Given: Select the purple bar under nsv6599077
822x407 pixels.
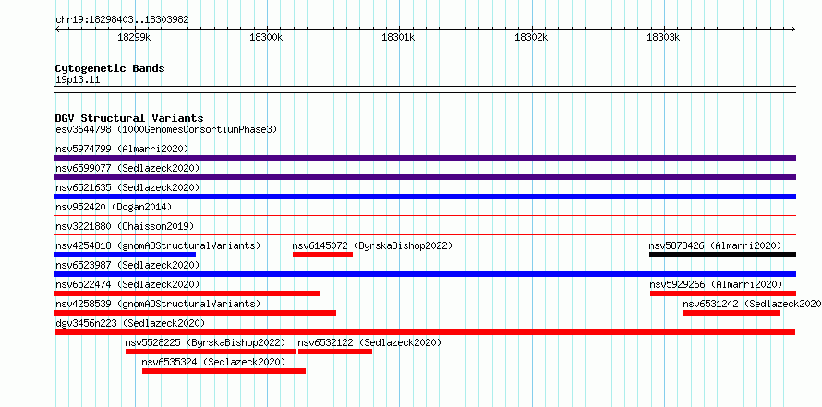Looking at the screenshot, I should pyautogui.click(x=425, y=177).
